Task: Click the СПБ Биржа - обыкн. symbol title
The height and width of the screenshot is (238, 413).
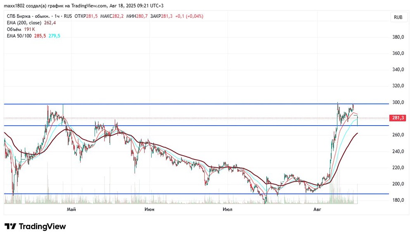Action: tap(28, 16)
